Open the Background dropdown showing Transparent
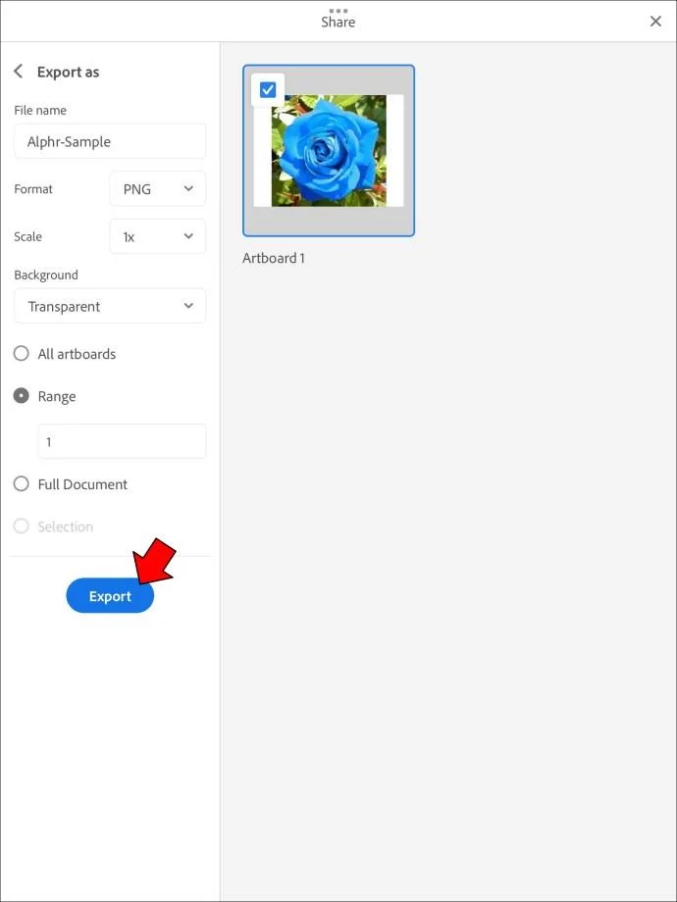This screenshot has height=902, width=677. point(110,306)
